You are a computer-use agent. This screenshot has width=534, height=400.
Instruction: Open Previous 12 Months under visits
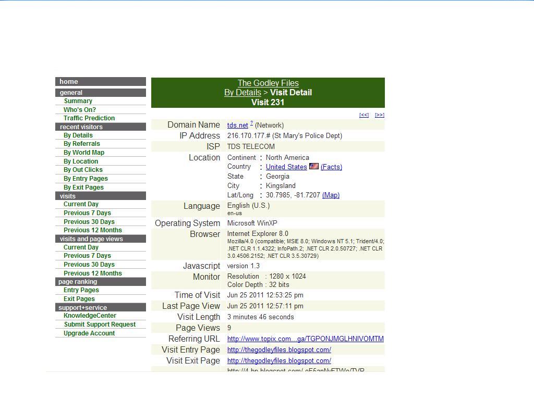[x=93, y=230]
